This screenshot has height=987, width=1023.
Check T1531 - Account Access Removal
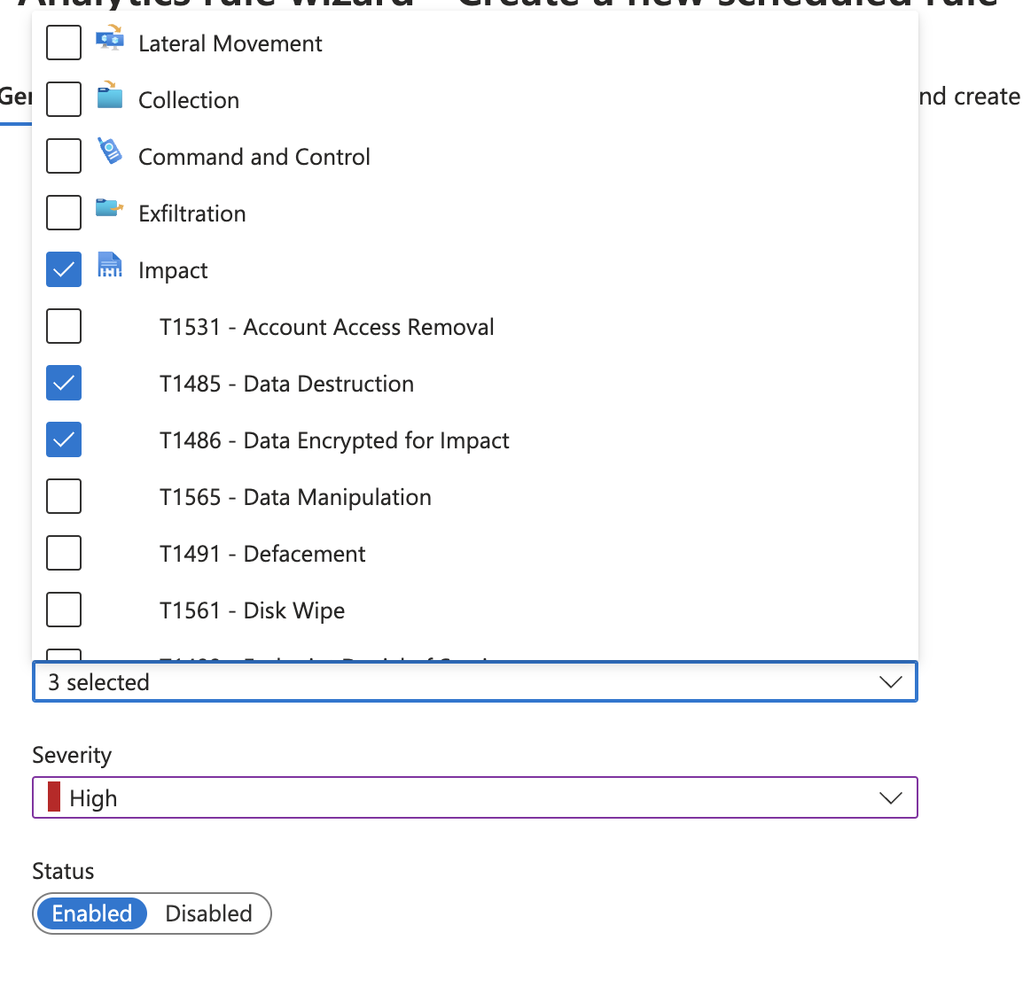click(x=63, y=325)
